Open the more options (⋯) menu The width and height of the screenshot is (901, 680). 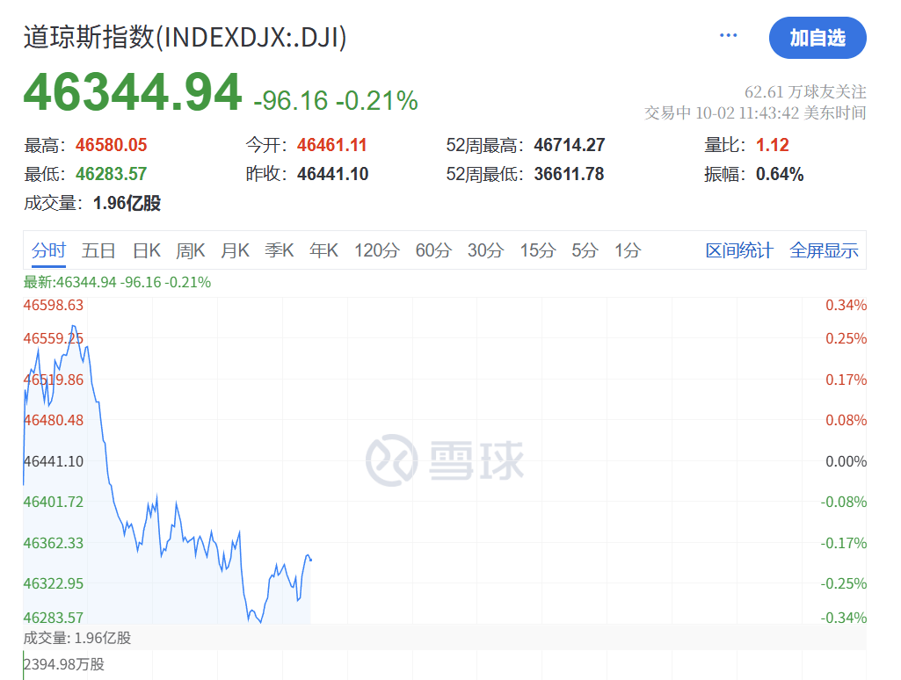[728, 34]
